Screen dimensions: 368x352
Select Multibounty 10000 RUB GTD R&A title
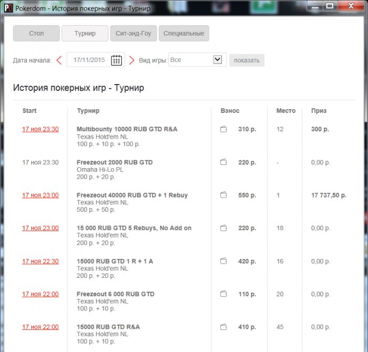point(127,129)
